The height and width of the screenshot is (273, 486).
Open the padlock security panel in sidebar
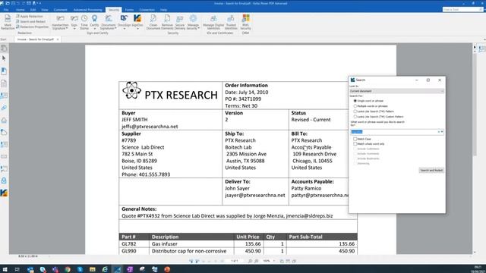click(x=4, y=180)
